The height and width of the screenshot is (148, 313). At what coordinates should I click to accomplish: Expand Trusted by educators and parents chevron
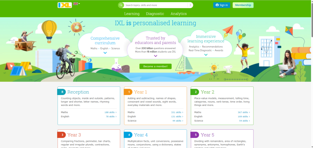(x=156, y=56)
